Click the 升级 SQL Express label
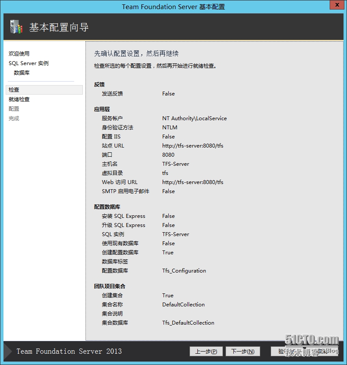 click(124, 225)
